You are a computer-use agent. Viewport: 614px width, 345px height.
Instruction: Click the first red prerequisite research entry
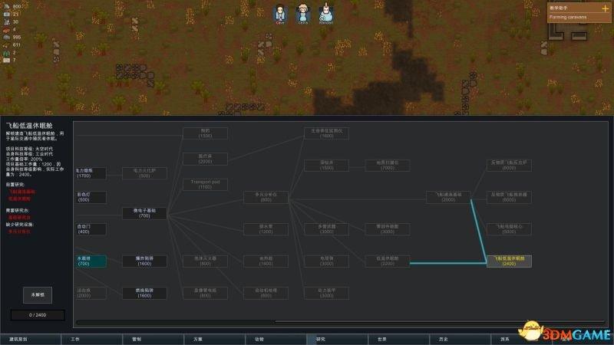tap(22, 192)
